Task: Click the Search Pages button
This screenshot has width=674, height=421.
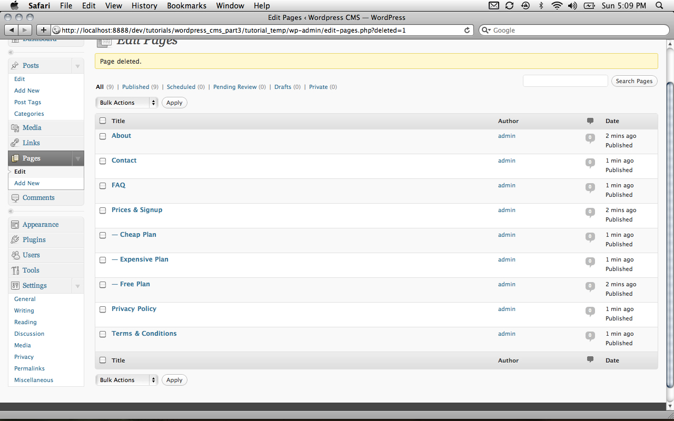Action: pos(634,81)
